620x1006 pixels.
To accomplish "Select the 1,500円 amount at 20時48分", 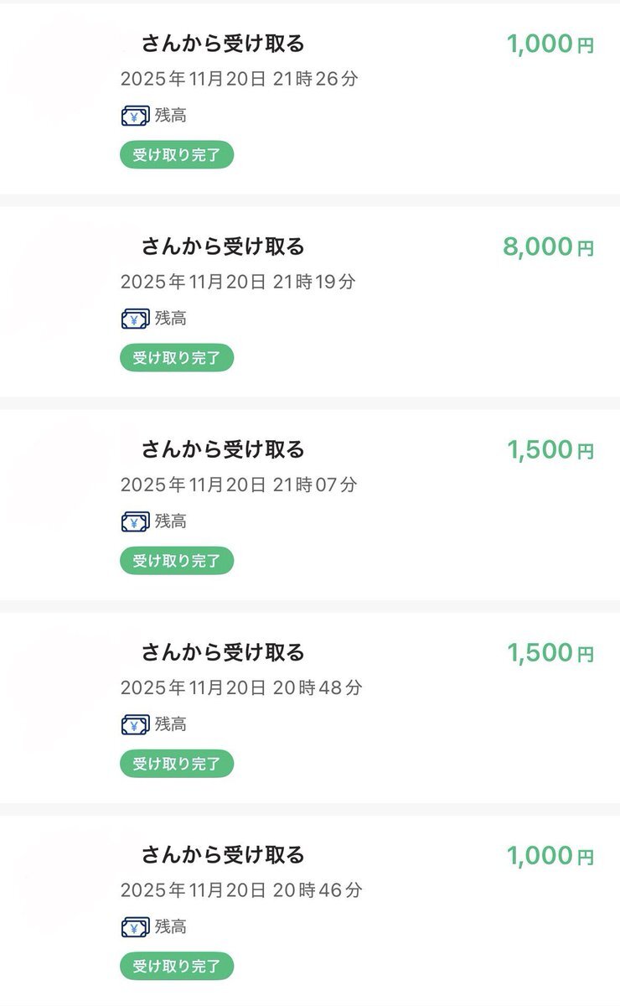I will [x=550, y=652].
